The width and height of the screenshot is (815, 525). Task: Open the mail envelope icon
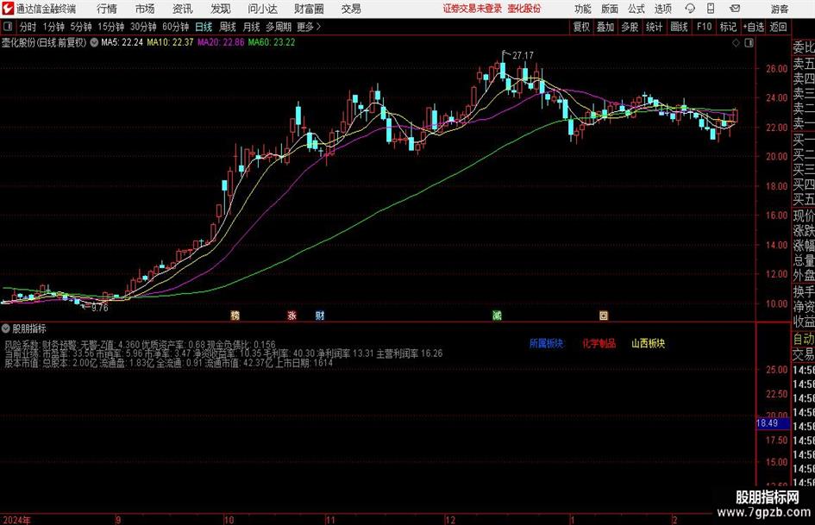pyautogui.click(x=735, y=9)
